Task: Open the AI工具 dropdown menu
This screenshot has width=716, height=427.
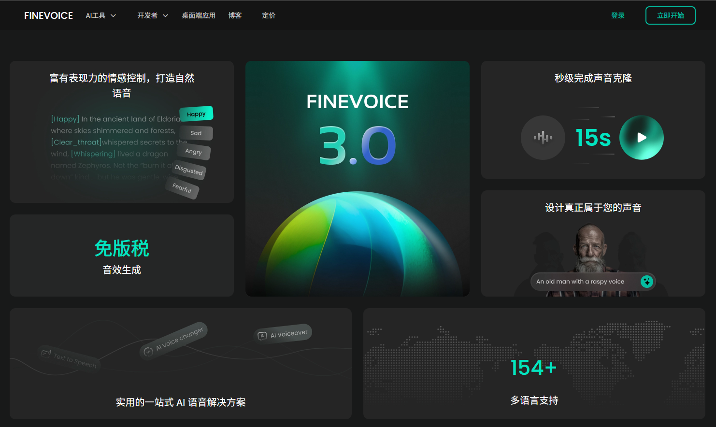Action: click(x=100, y=15)
